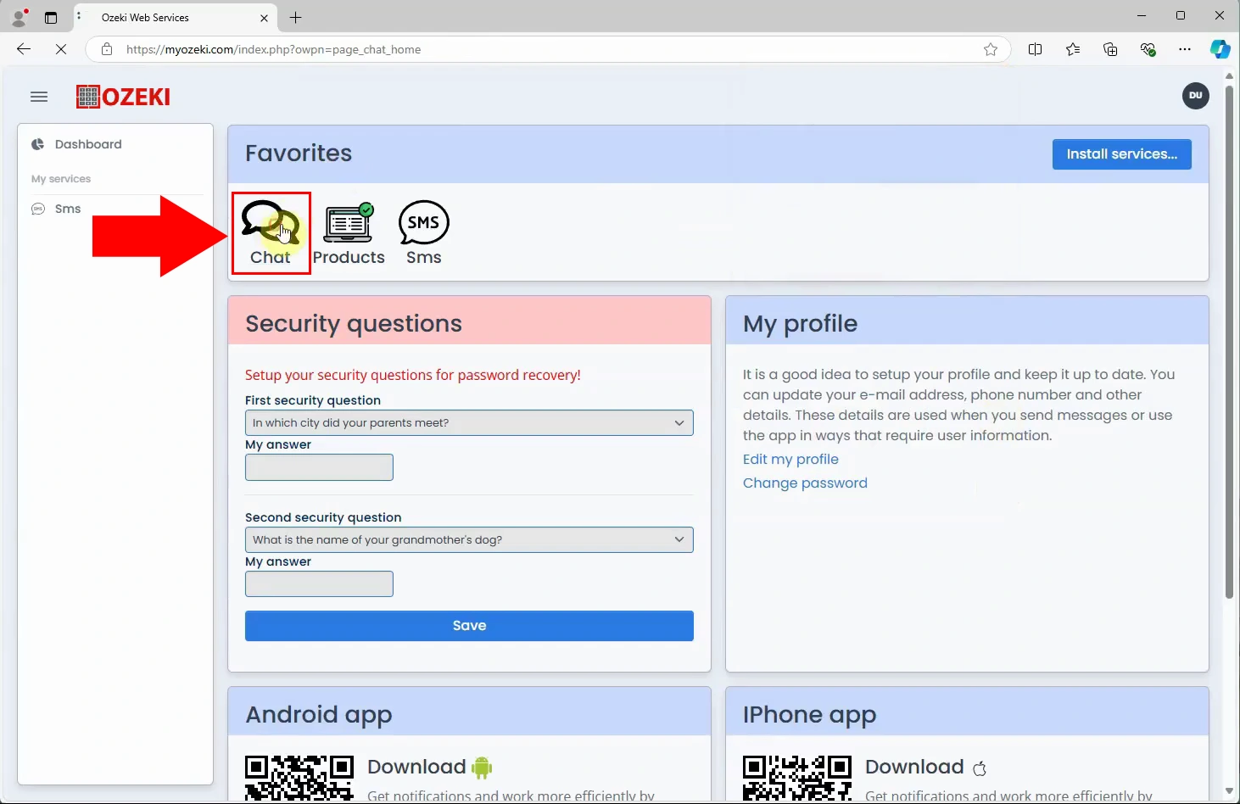Open the browser profile icon
The width and height of the screenshot is (1240, 804).
(19, 17)
